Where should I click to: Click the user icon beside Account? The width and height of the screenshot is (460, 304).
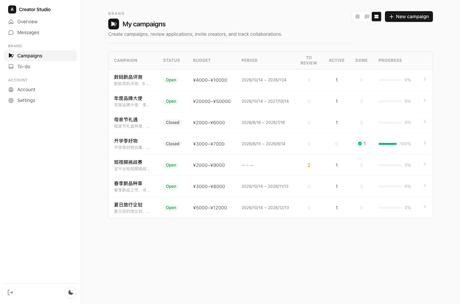[11, 90]
